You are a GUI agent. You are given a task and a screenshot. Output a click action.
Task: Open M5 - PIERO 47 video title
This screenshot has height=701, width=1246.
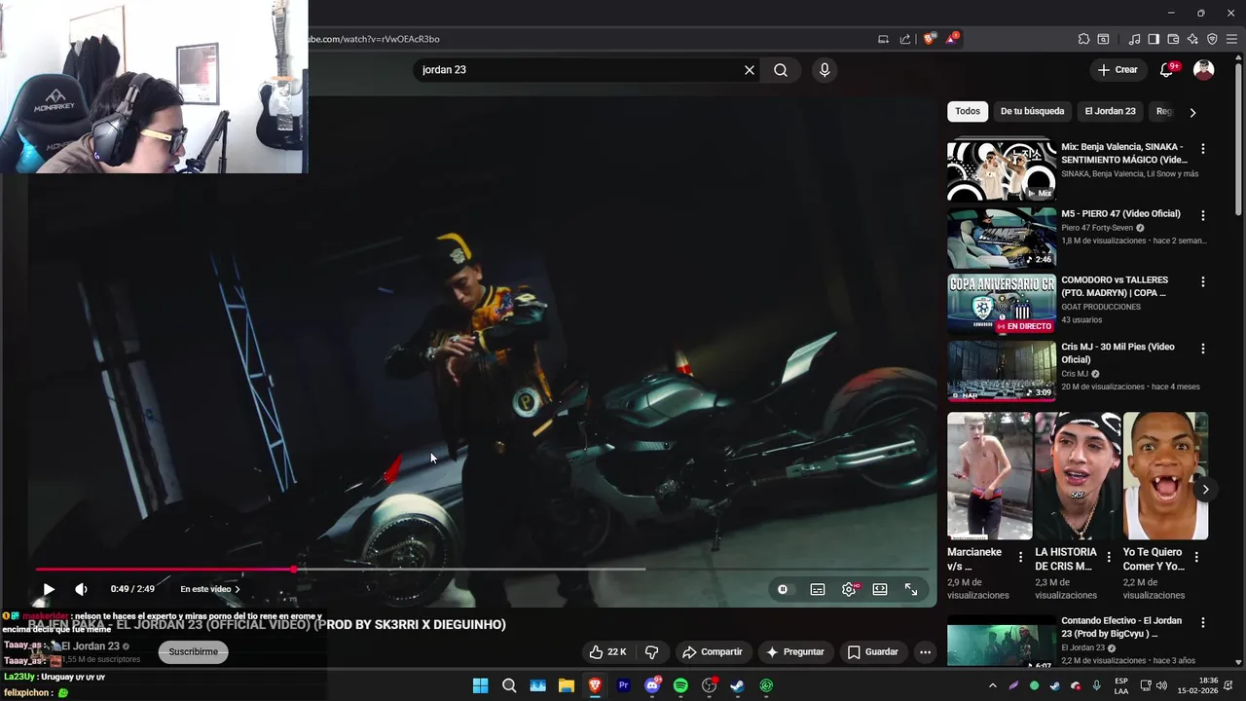1120,213
